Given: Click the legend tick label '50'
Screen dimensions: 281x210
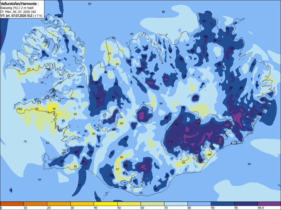Looking at the screenshot, I should pyautogui.click(x=119, y=208).
